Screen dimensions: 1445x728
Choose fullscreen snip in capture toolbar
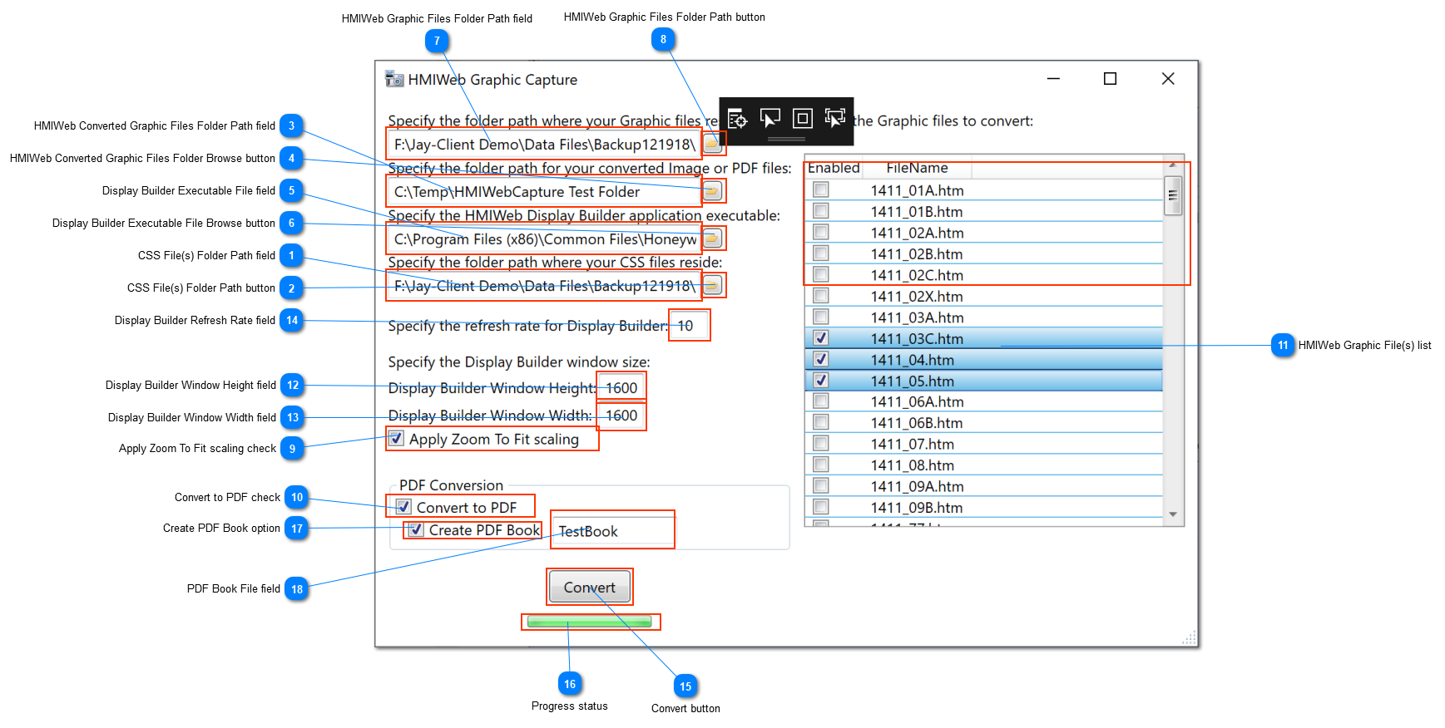click(834, 119)
